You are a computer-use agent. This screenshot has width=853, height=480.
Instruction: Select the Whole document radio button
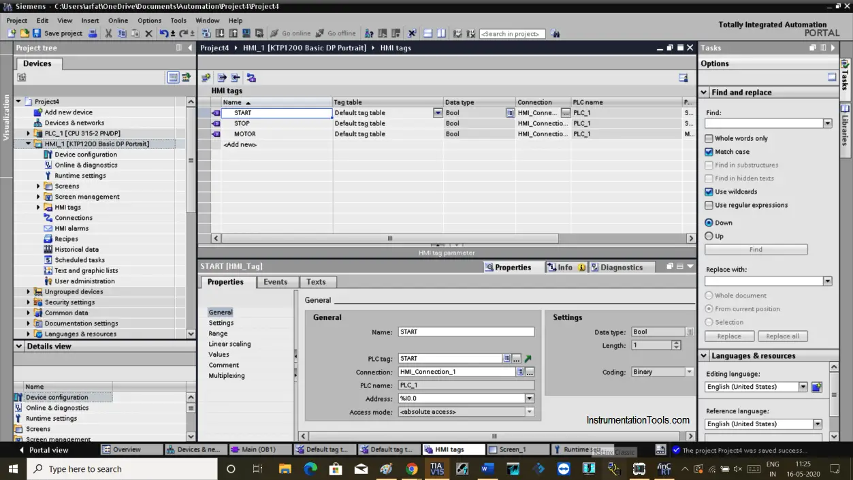click(x=709, y=295)
